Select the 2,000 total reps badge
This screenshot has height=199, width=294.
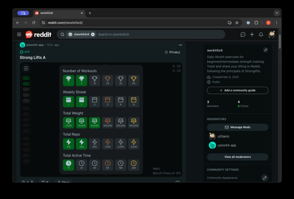(121, 144)
